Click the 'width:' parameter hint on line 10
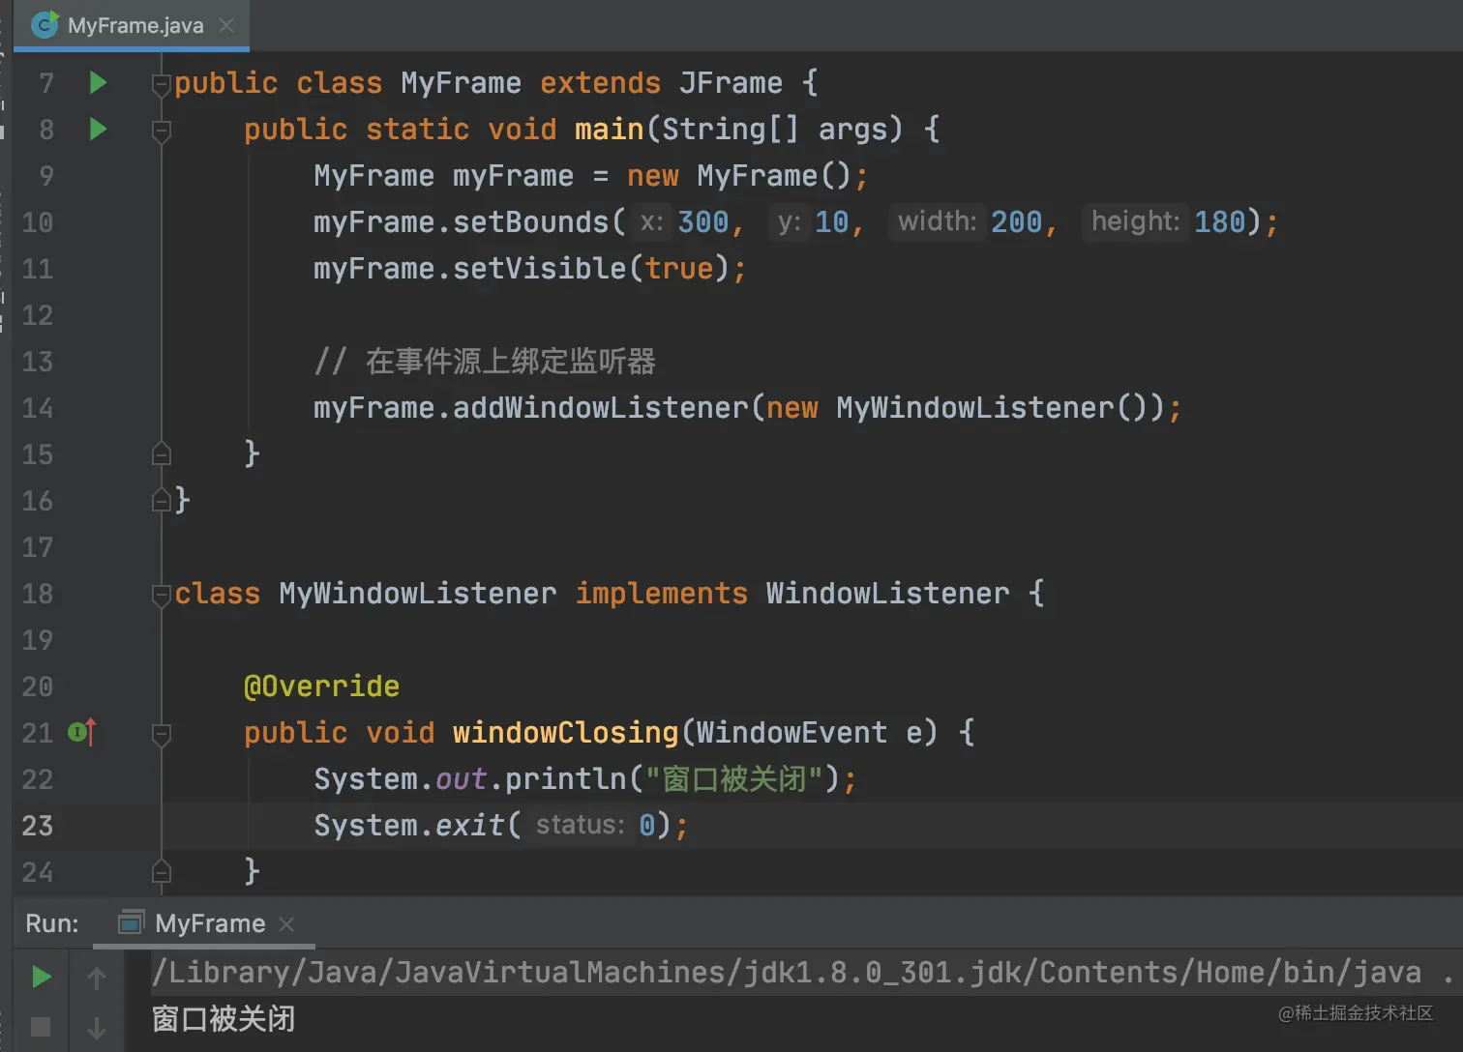This screenshot has height=1052, width=1463. coord(937,221)
